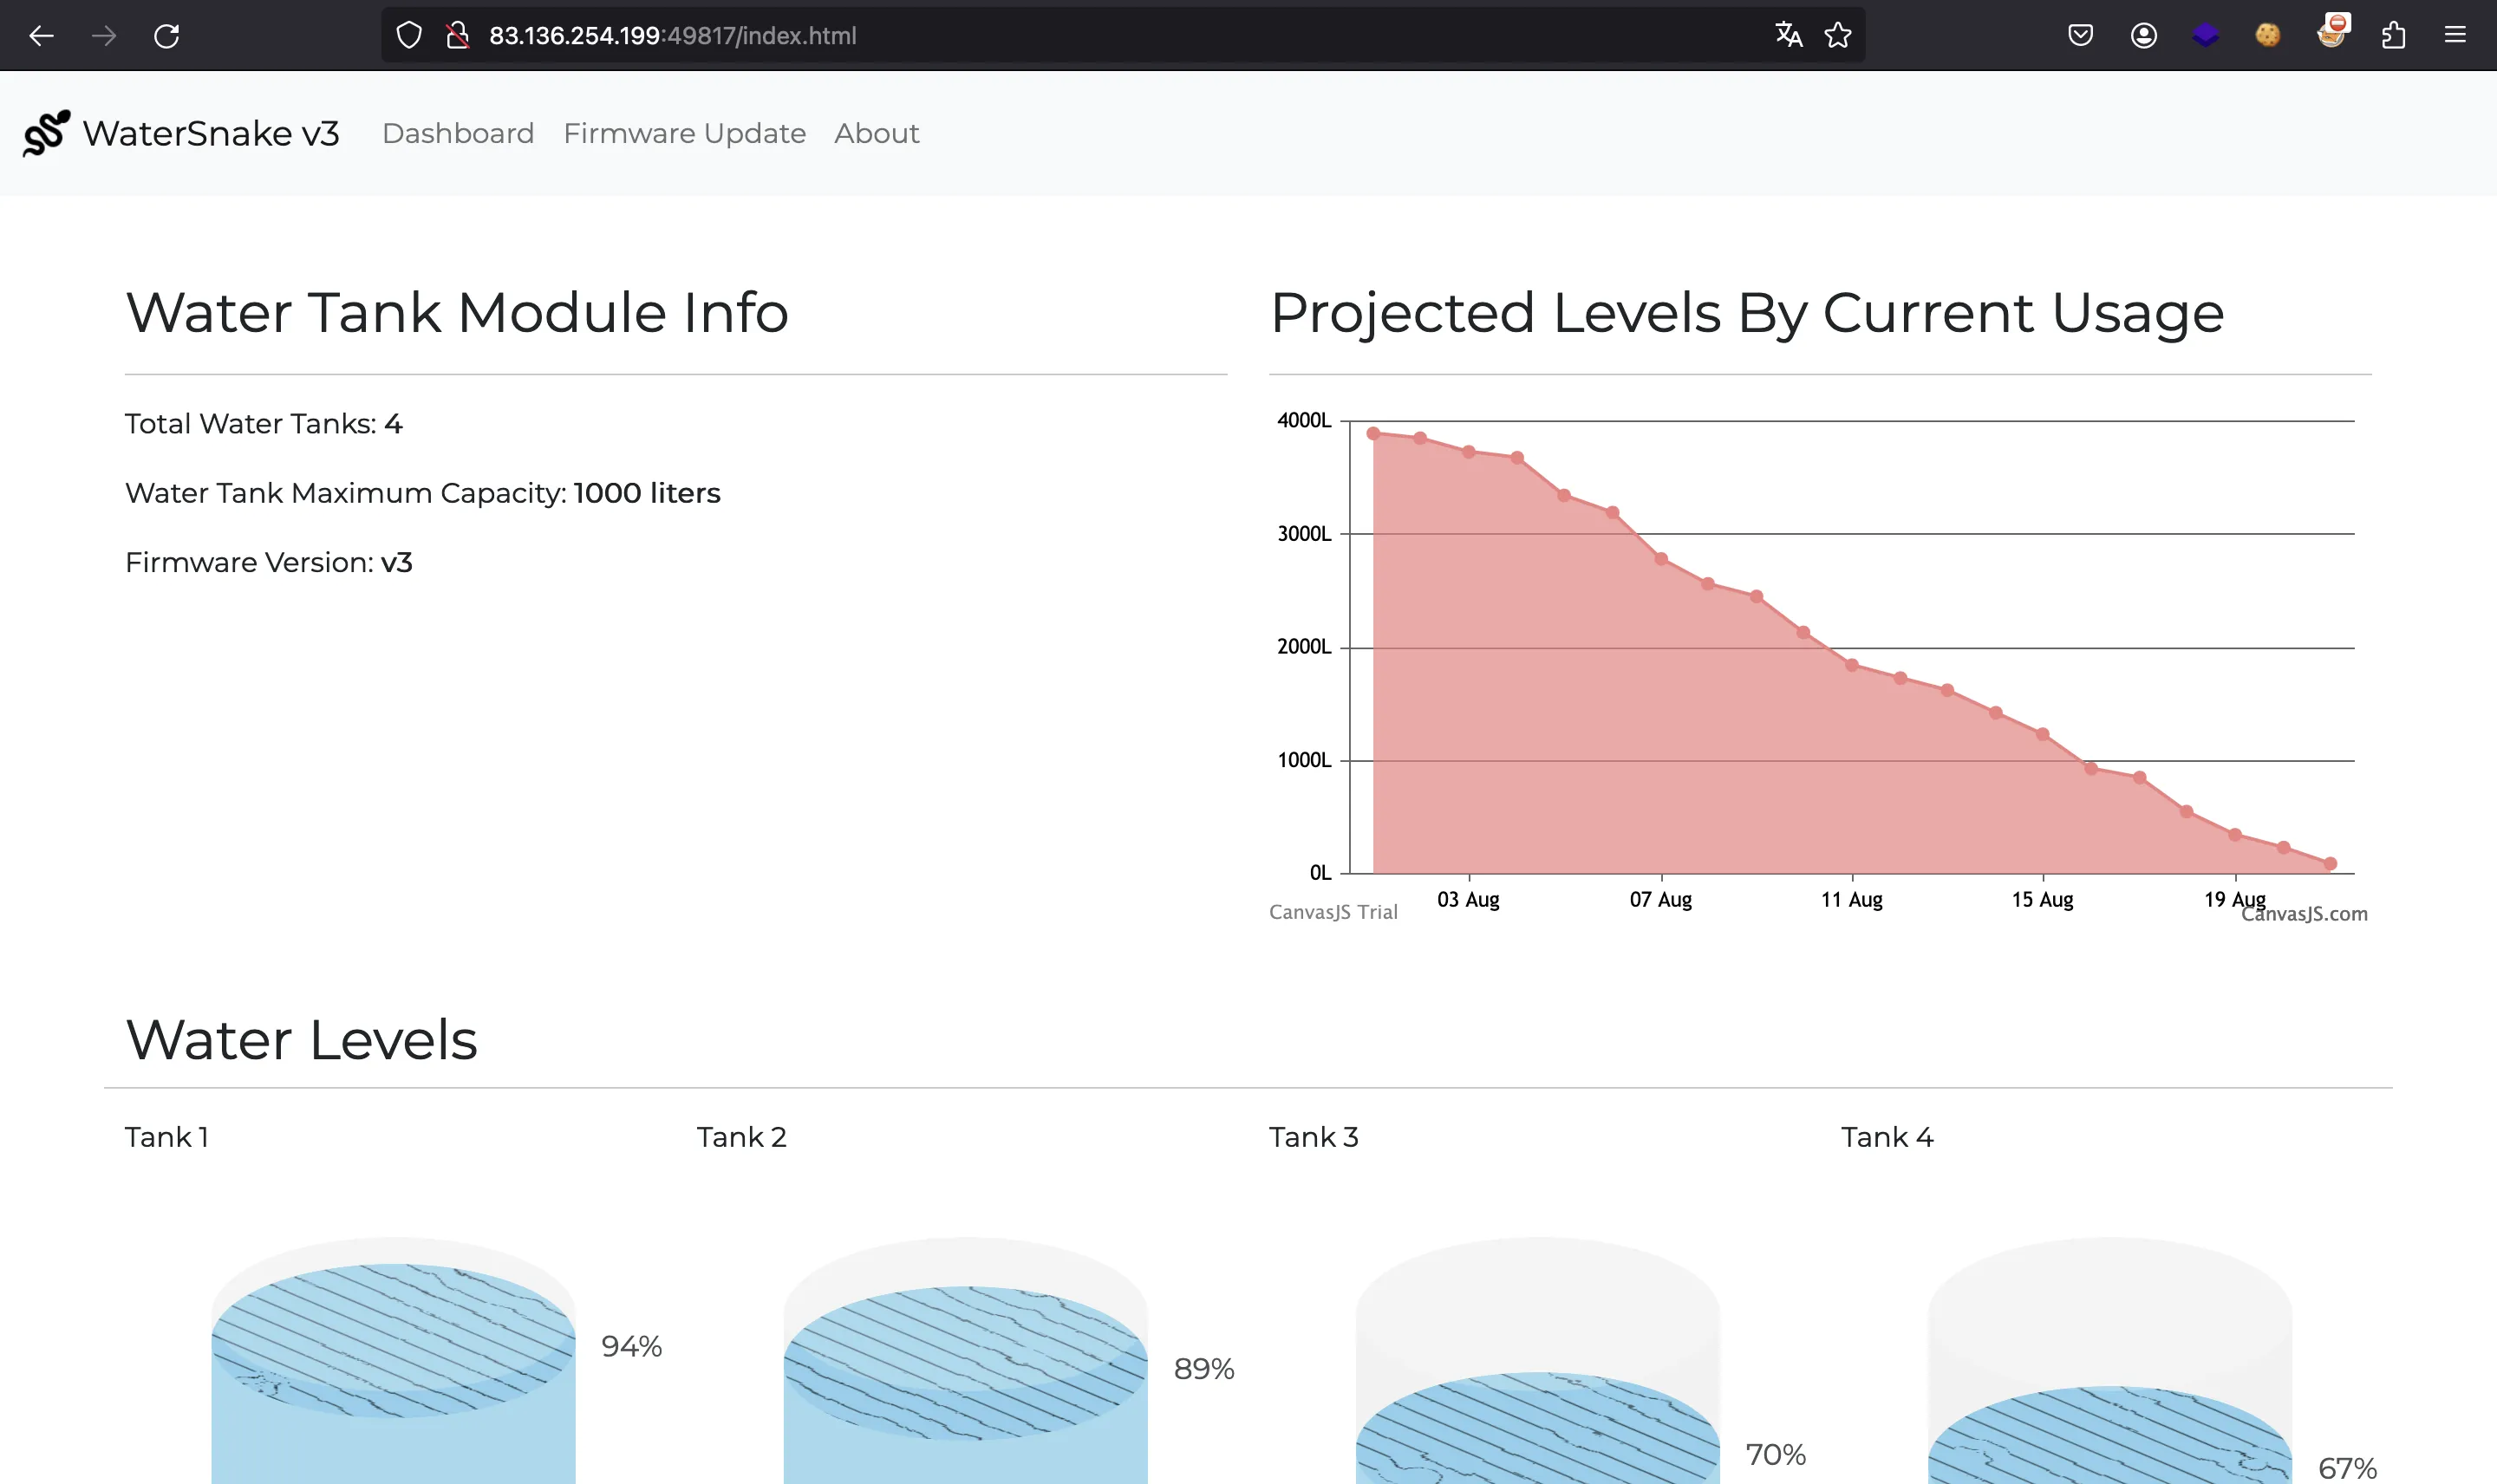
Task: Click the 'Water Tank Module Info' heading
Action: click(457, 312)
